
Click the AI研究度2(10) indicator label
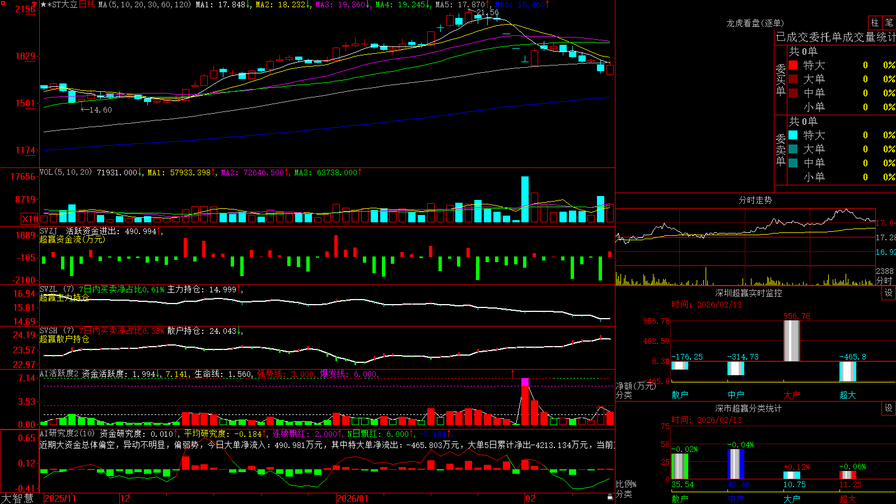pyautogui.click(x=67, y=433)
